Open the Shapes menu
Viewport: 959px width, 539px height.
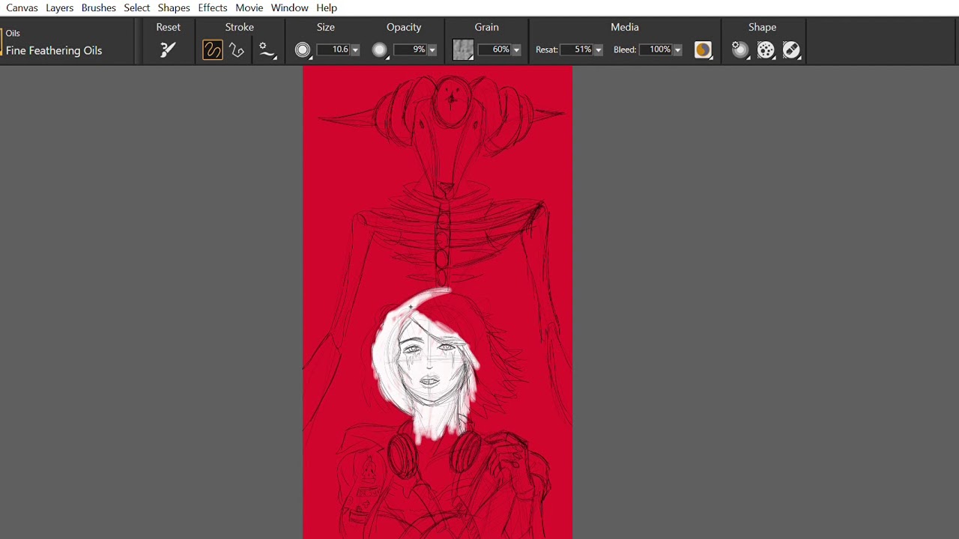click(x=174, y=7)
